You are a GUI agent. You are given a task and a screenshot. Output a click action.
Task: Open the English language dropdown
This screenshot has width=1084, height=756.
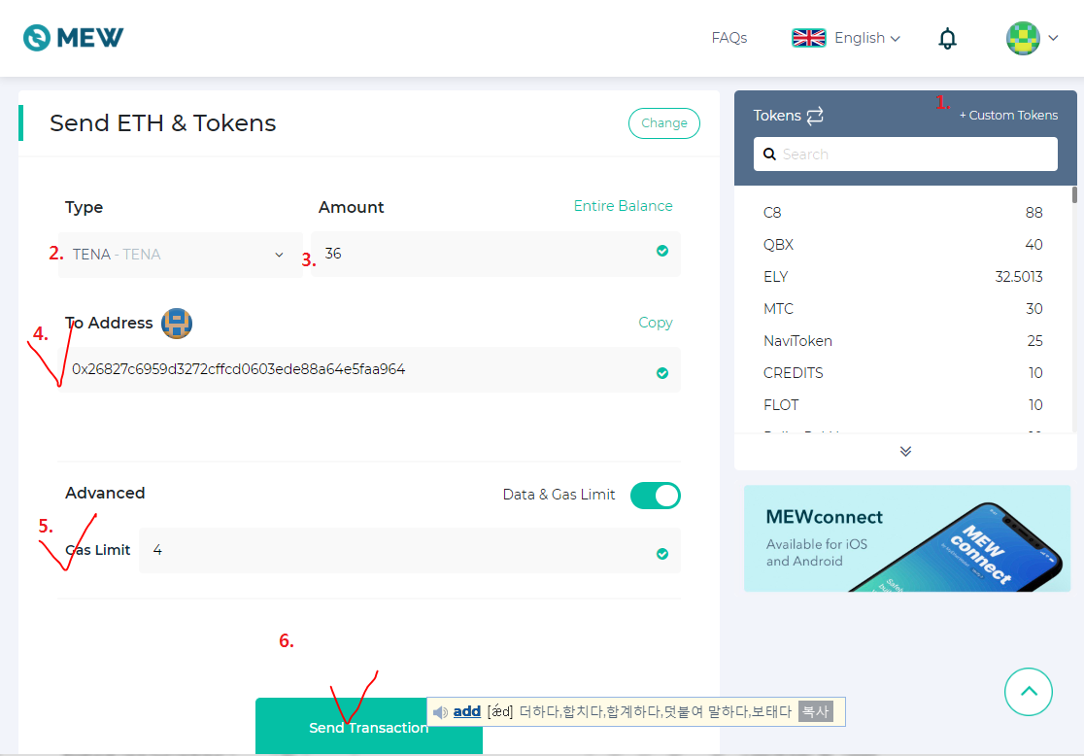867,38
